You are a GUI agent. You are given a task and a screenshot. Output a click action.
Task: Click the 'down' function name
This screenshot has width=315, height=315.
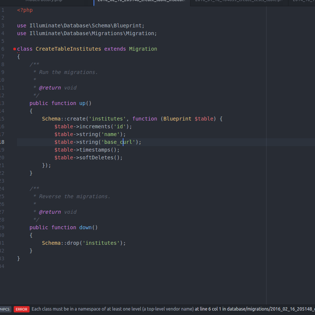click(85, 228)
